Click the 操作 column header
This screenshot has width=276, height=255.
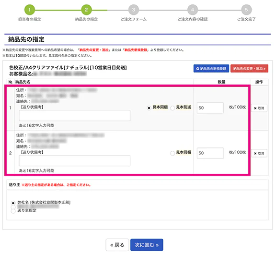tap(259, 82)
